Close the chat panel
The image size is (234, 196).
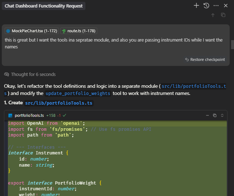pyautogui.click(x=226, y=6)
